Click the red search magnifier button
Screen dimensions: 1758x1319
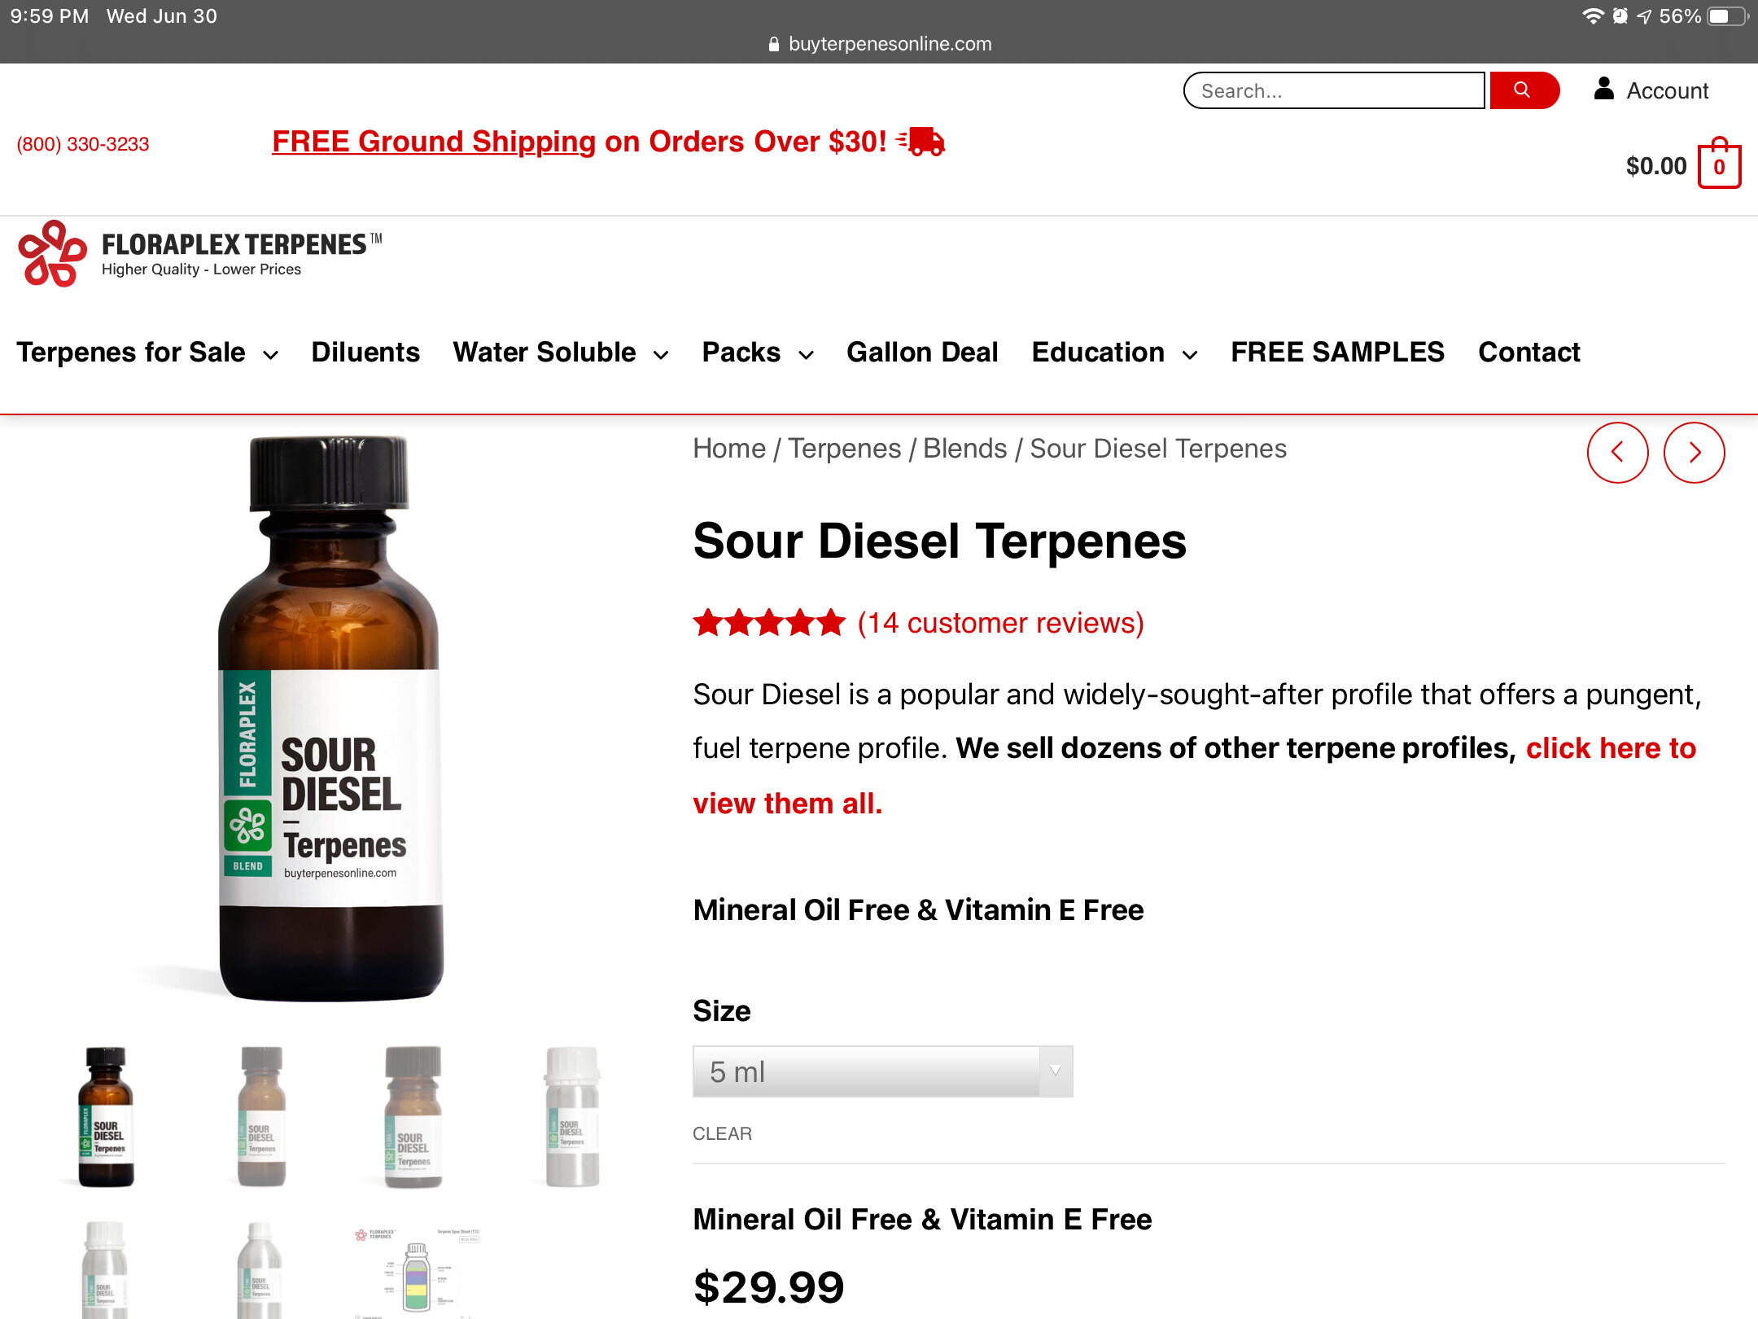1524,90
